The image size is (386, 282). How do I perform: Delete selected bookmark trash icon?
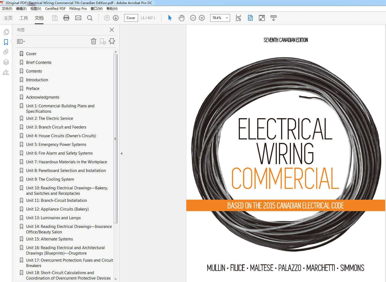[93, 41]
